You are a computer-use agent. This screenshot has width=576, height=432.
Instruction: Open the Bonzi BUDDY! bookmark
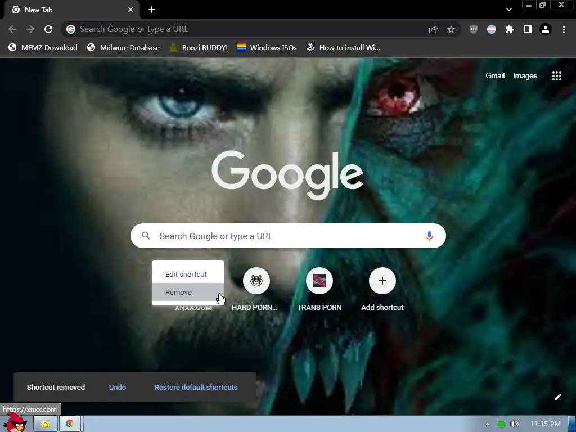coord(199,47)
